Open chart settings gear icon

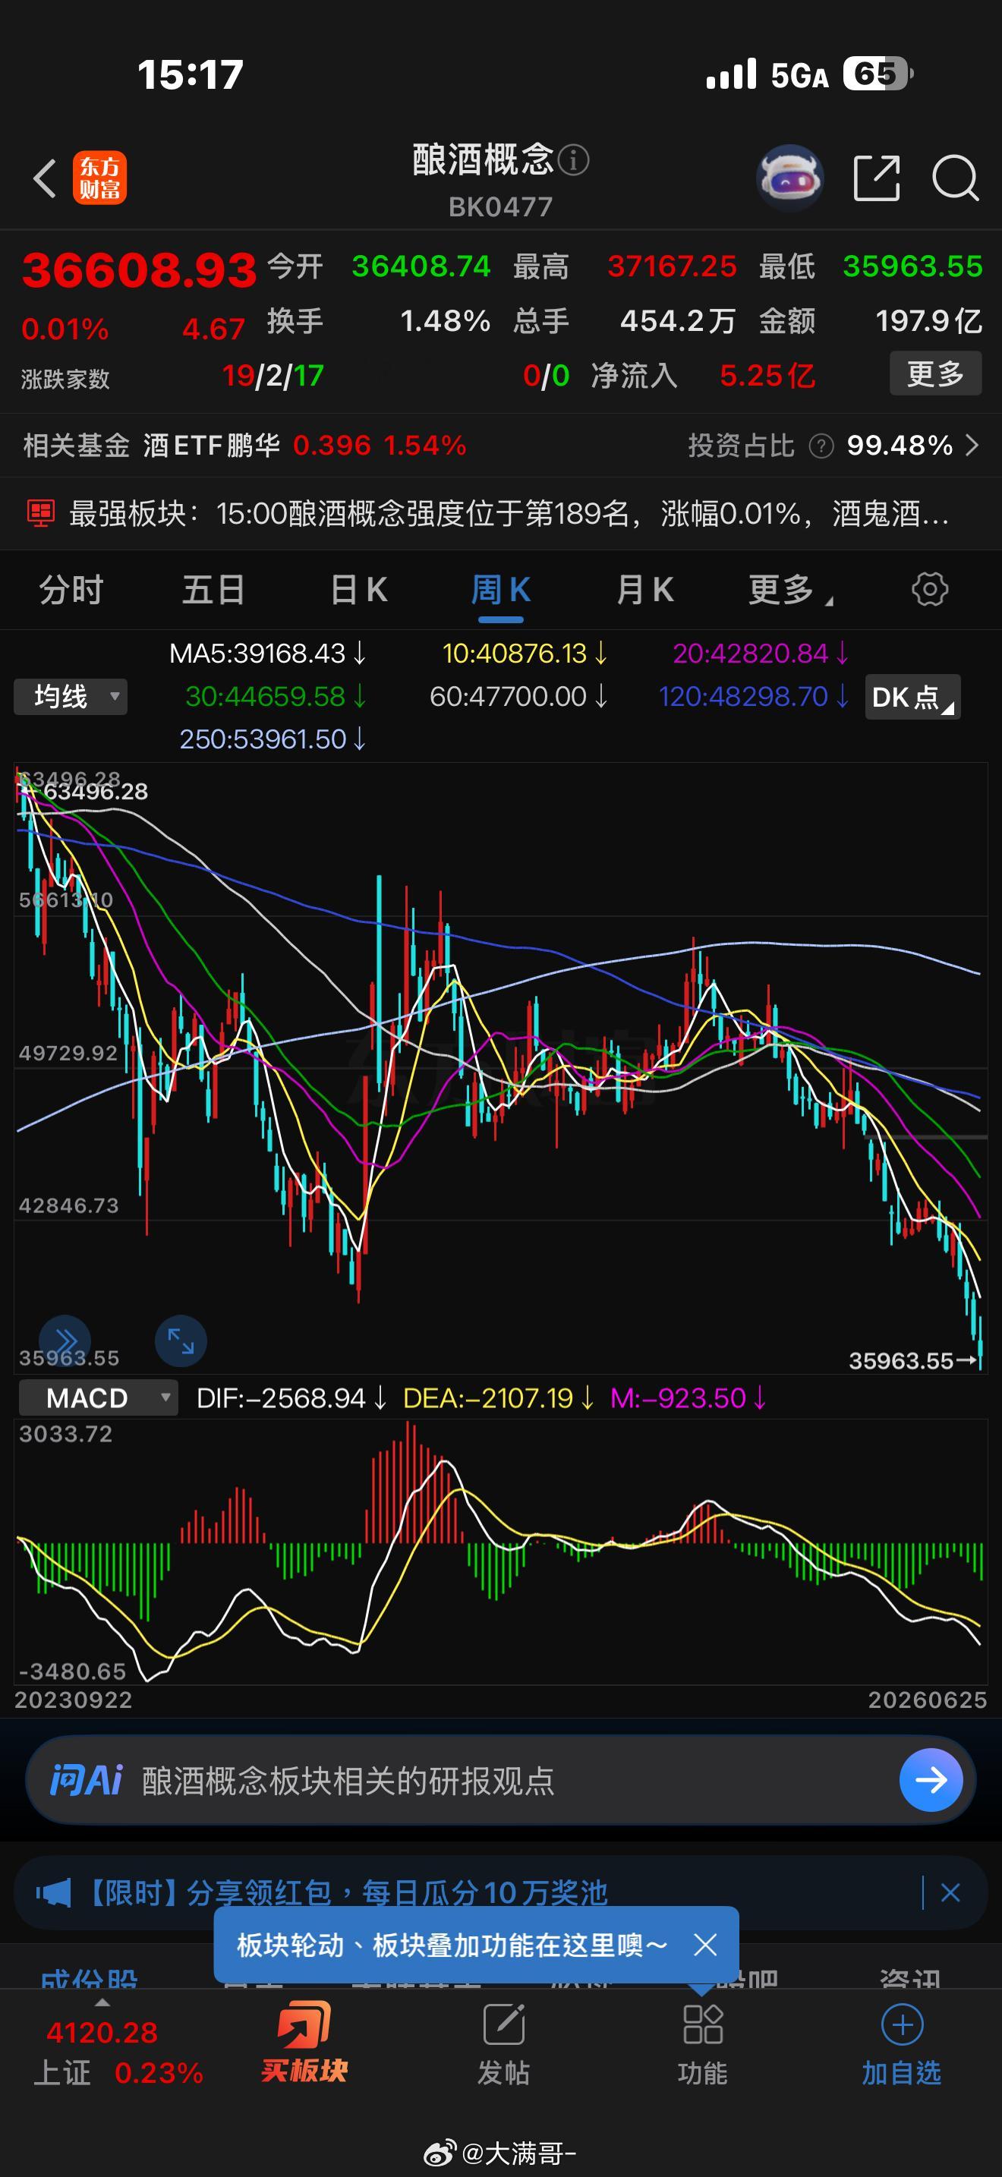pyautogui.click(x=930, y=589)
